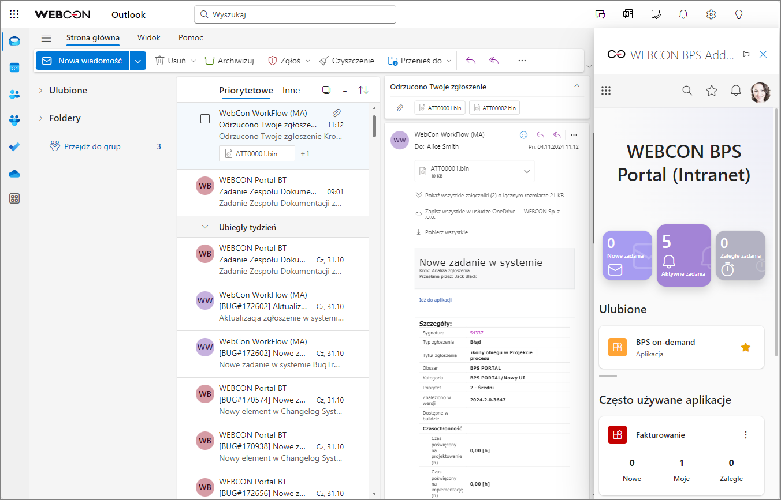
Task: Open Nowa wiadomość dropdown arrow
Action: tap(138, 61)
